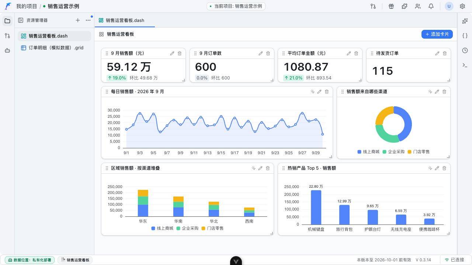Toggle 线上商城 legend in the 区域销售额 chart
Image resolution: width=472 pixels, height=265 pixels.
tap(162, 228)
